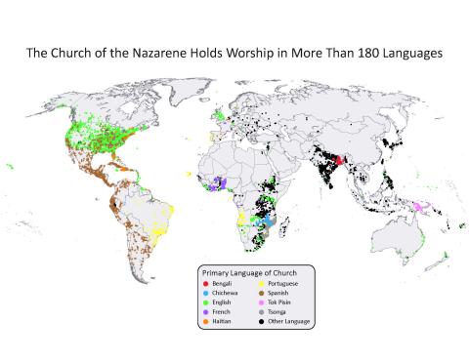
Task: Click the orange Haitian cluster in Haiti
Action: 124,169
